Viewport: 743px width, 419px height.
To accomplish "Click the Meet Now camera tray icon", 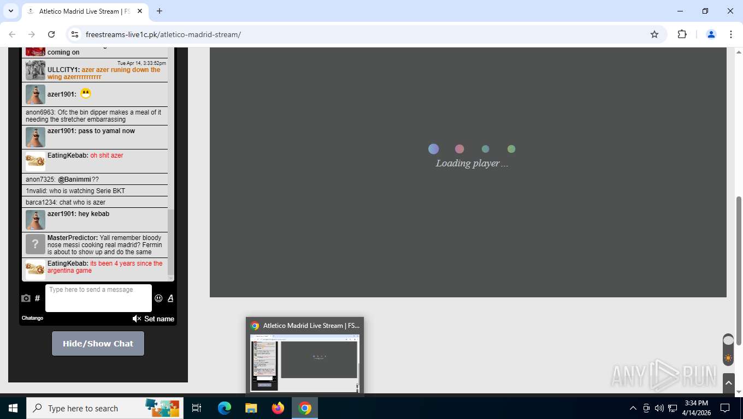I will (x=646, y=408).
